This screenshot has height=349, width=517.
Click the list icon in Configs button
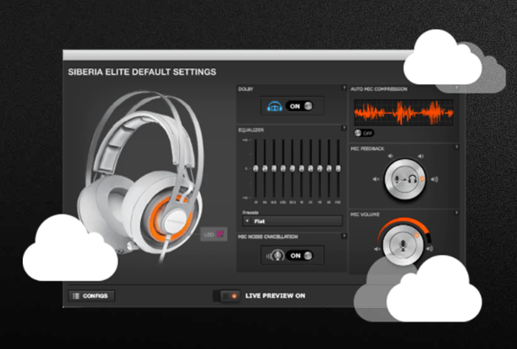76,296
